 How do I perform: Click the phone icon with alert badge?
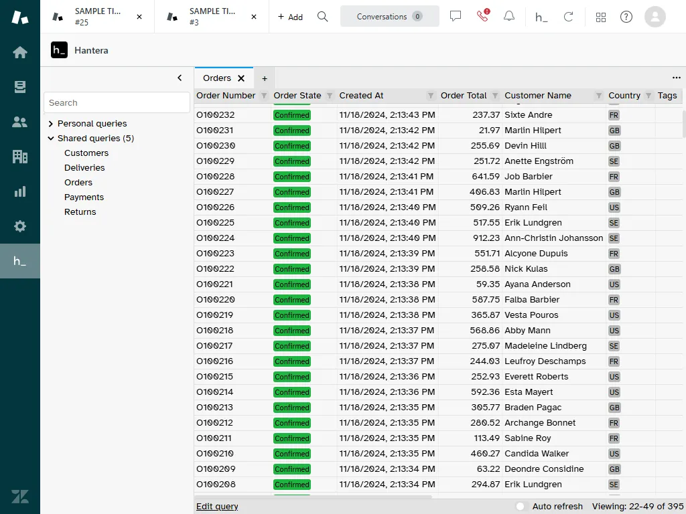pyautogui.click(x=482, y=17)
